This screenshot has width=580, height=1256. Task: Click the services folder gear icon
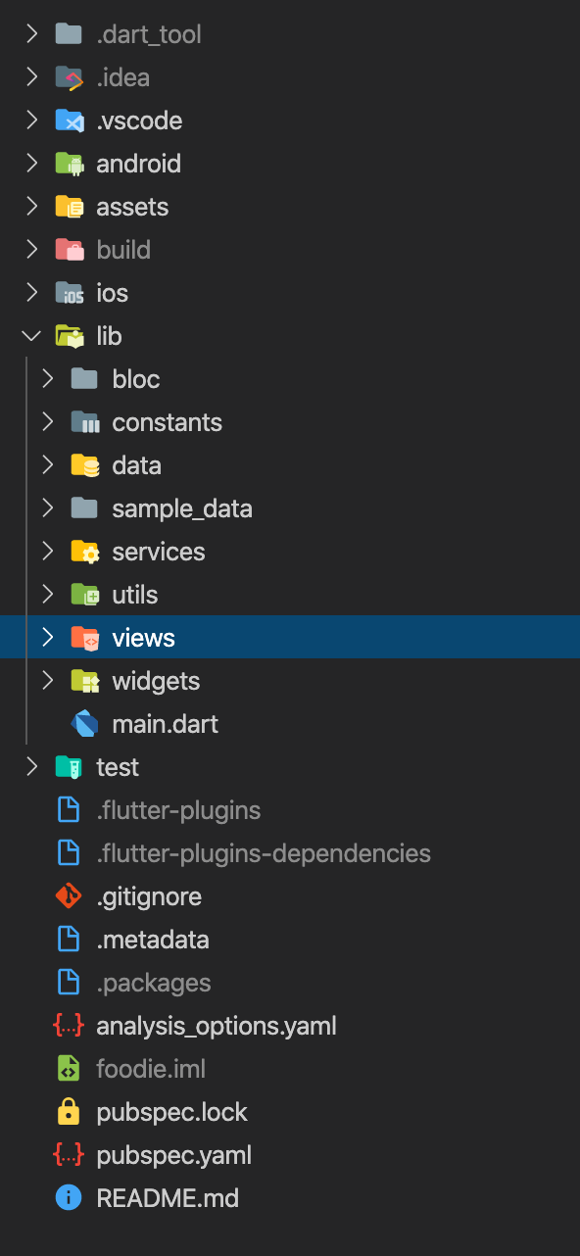[x=84, y=552]
